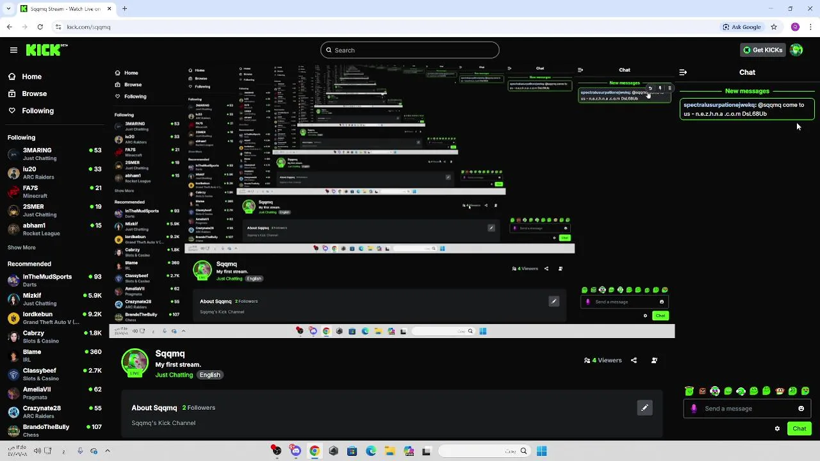This screenshot has height=461, width=820.
Task: Open iu20 channel playing ARC Raiders
Action: coord(54,173)
